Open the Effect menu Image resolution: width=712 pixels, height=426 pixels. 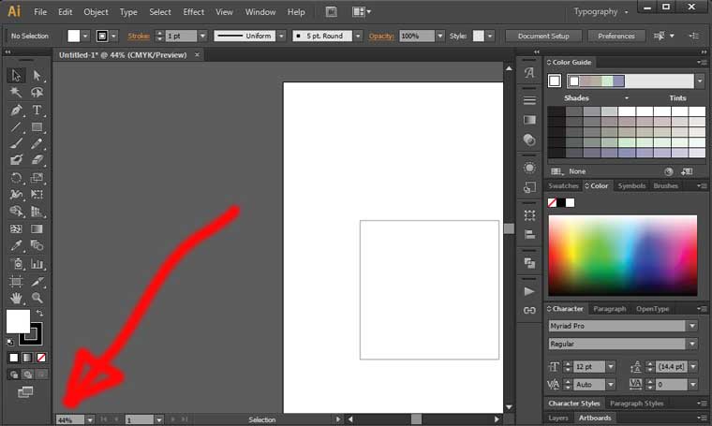(x=193, y=12)
